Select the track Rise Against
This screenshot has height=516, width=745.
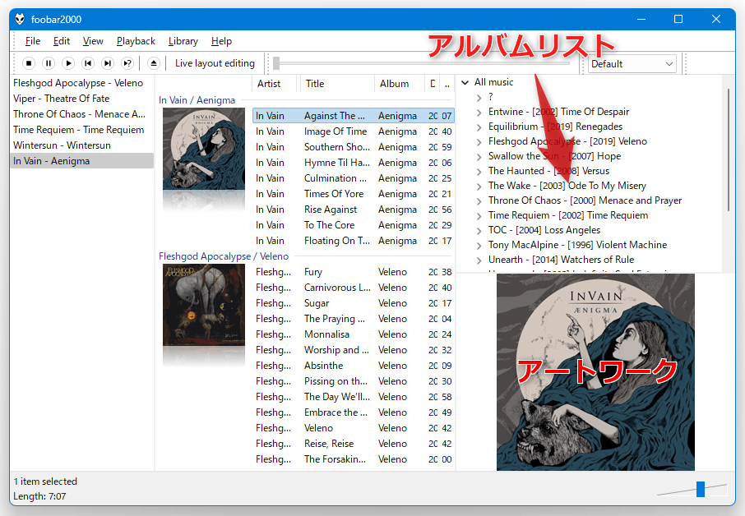click(353, 210)
